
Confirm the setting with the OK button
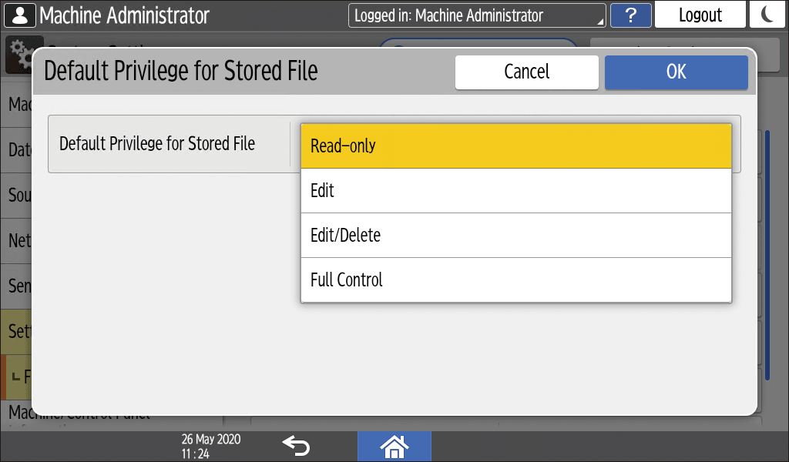click(676, 72)
